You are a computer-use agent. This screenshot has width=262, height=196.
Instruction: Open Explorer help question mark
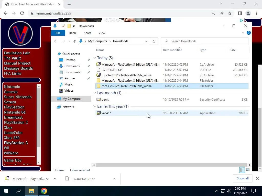click(249, 33)
